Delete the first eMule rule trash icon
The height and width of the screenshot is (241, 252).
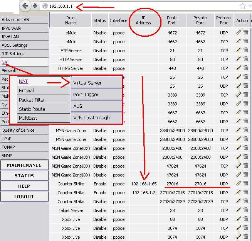point(246,32)
